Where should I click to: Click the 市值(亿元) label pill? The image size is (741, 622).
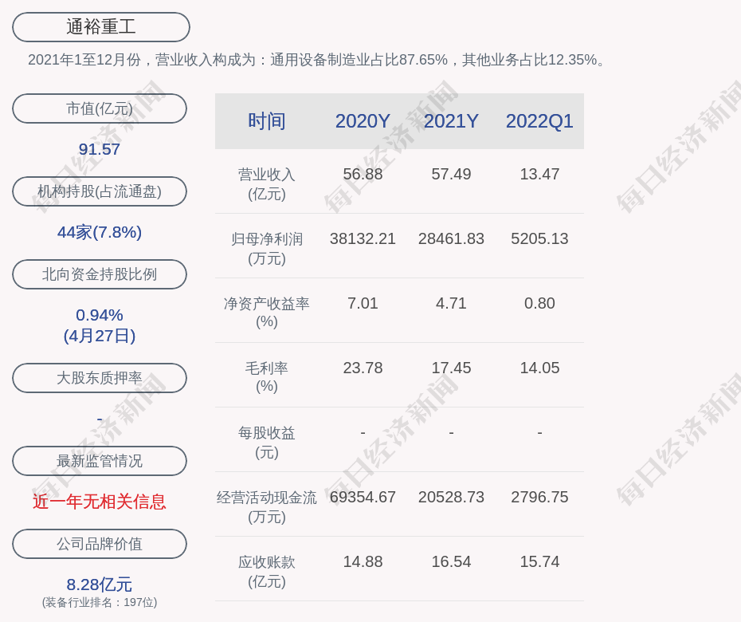100,108
